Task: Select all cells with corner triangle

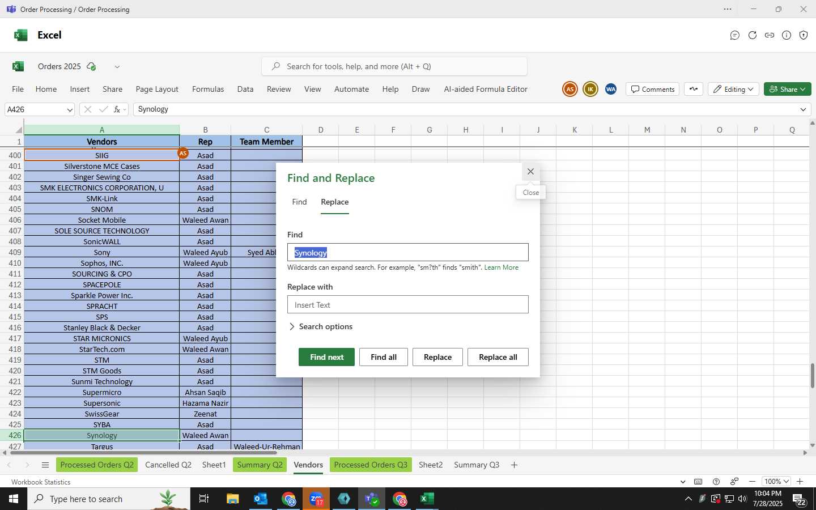Action: coord(19,130)
